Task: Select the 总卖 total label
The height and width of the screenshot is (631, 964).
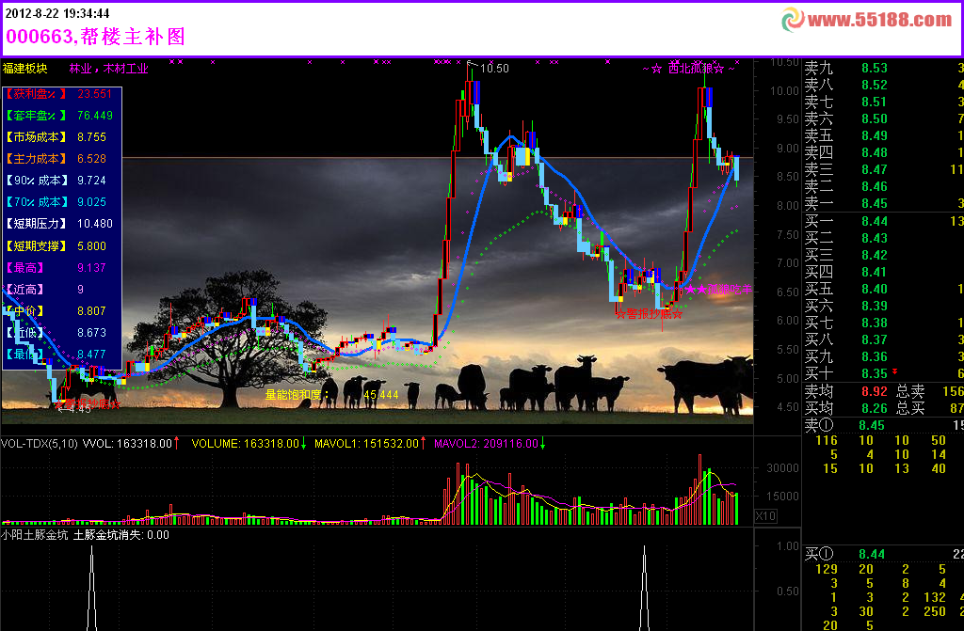Action: pyautogui.click(x=910, y=391)
